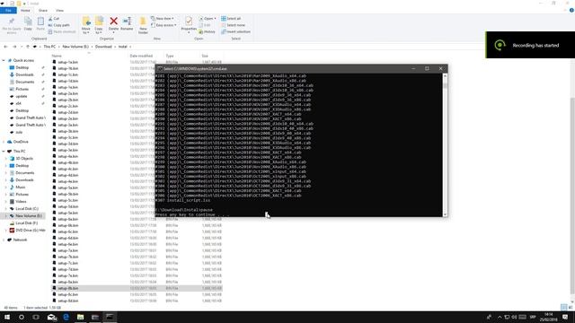Select the x64 folder in Quick access

18,104
